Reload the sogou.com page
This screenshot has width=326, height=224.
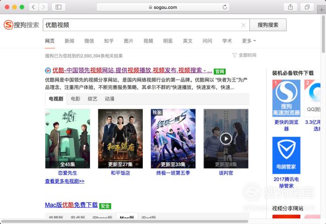pos(225,7)
